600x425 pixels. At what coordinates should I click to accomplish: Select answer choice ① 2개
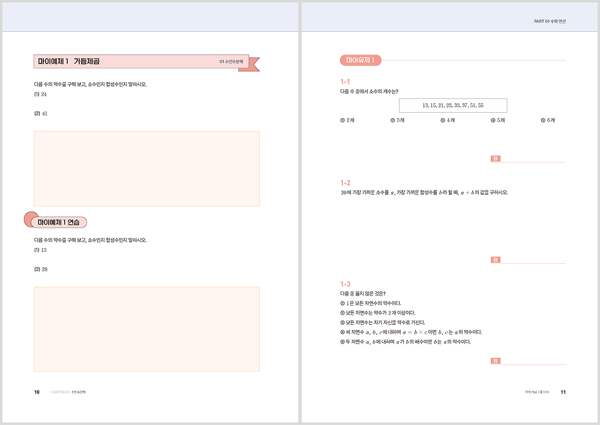coord(347,120)
